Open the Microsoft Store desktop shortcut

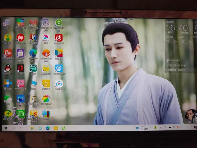click(20, 53)
